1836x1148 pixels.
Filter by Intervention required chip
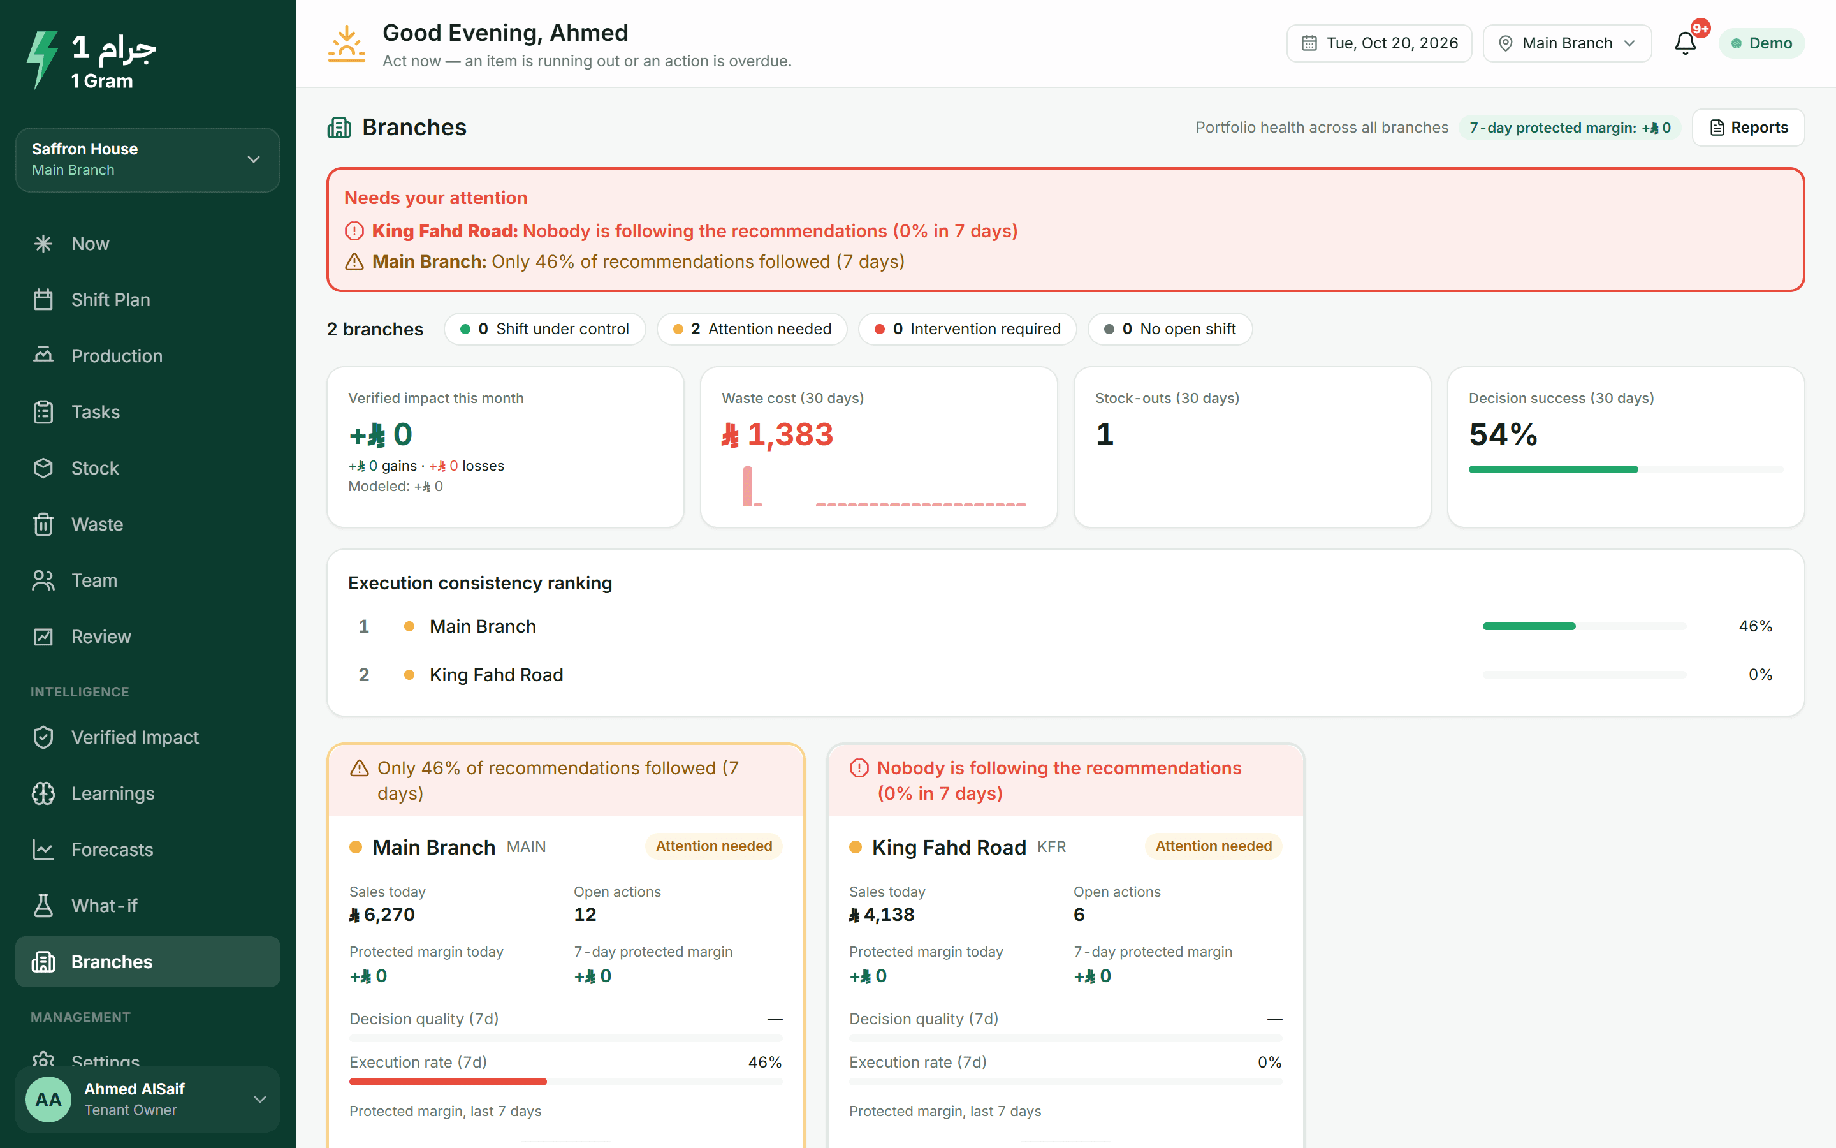click(967, 328)
